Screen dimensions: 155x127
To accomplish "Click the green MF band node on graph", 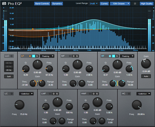I will point(100,29).
